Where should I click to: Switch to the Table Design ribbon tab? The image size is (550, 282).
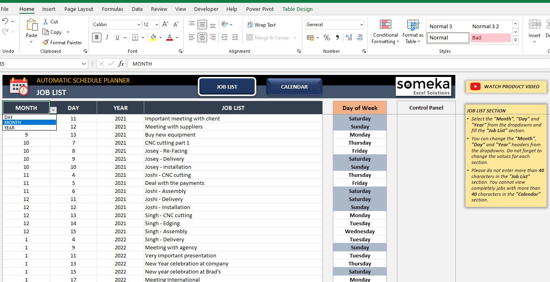point(297,9)
